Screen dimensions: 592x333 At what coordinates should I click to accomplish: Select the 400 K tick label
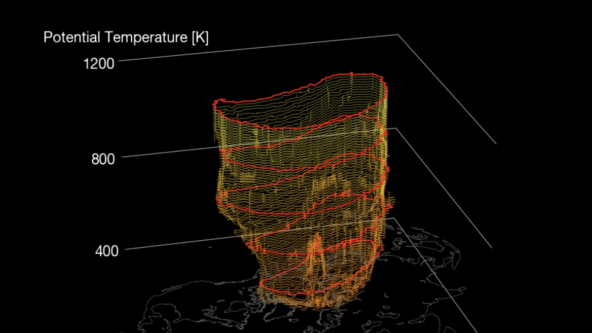[108, 251]
